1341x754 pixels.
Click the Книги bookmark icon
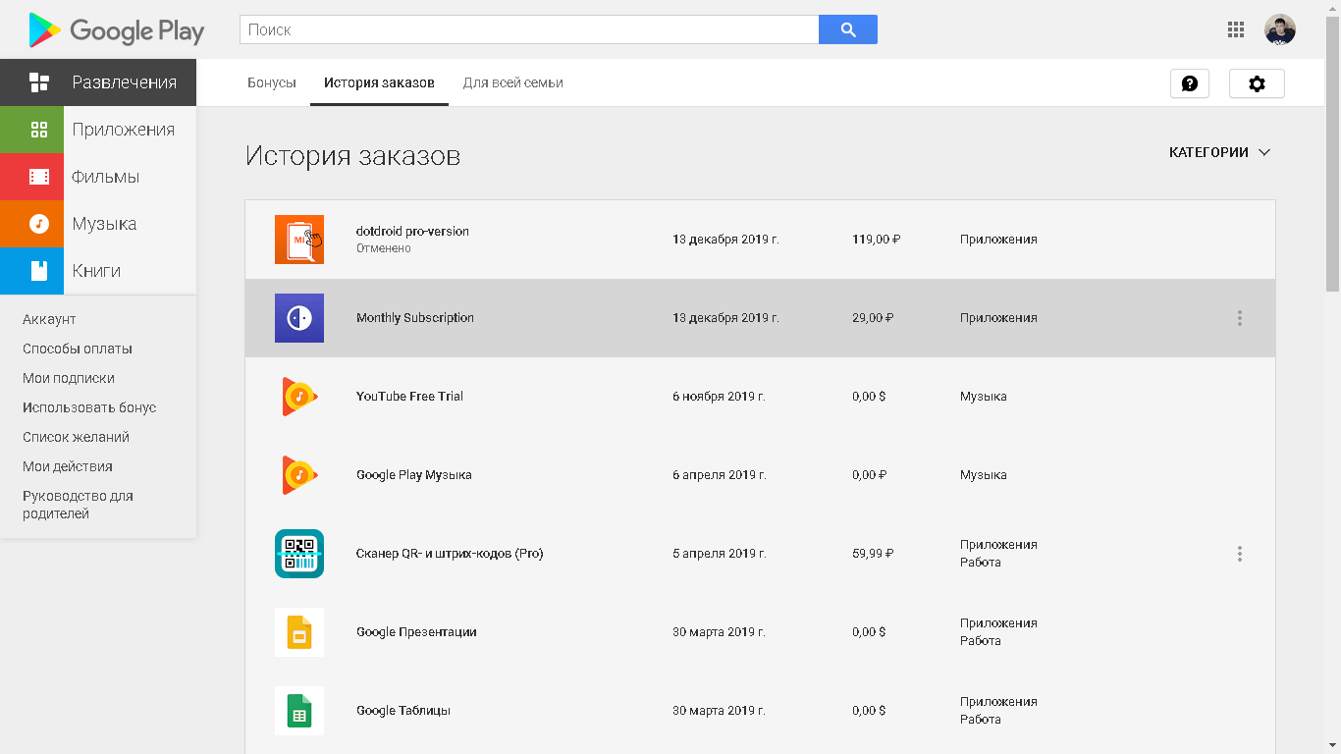(39, 271)
